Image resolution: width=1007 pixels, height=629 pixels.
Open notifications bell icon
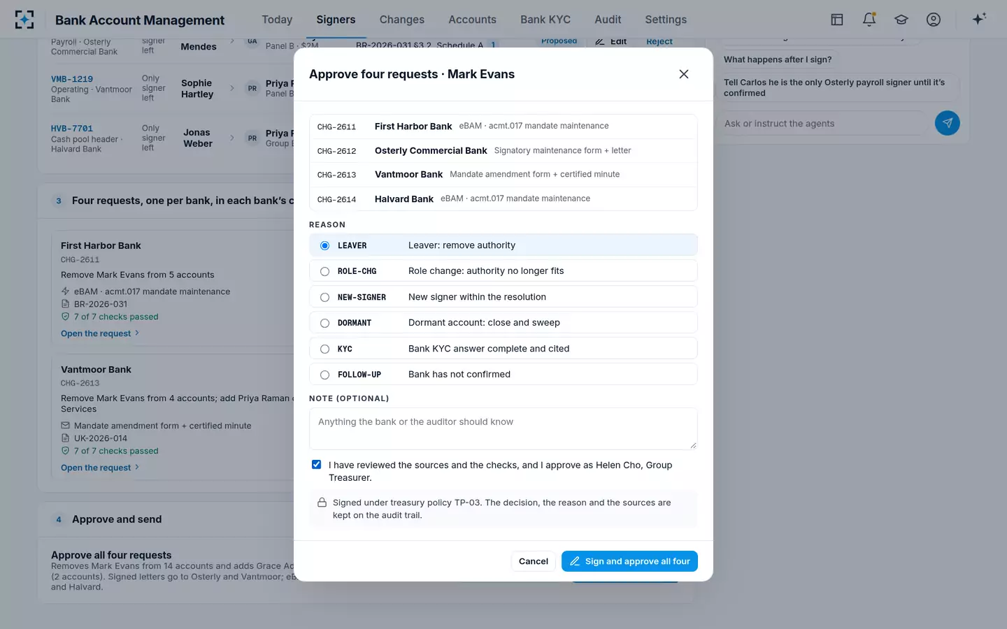[x=869, y=20]
